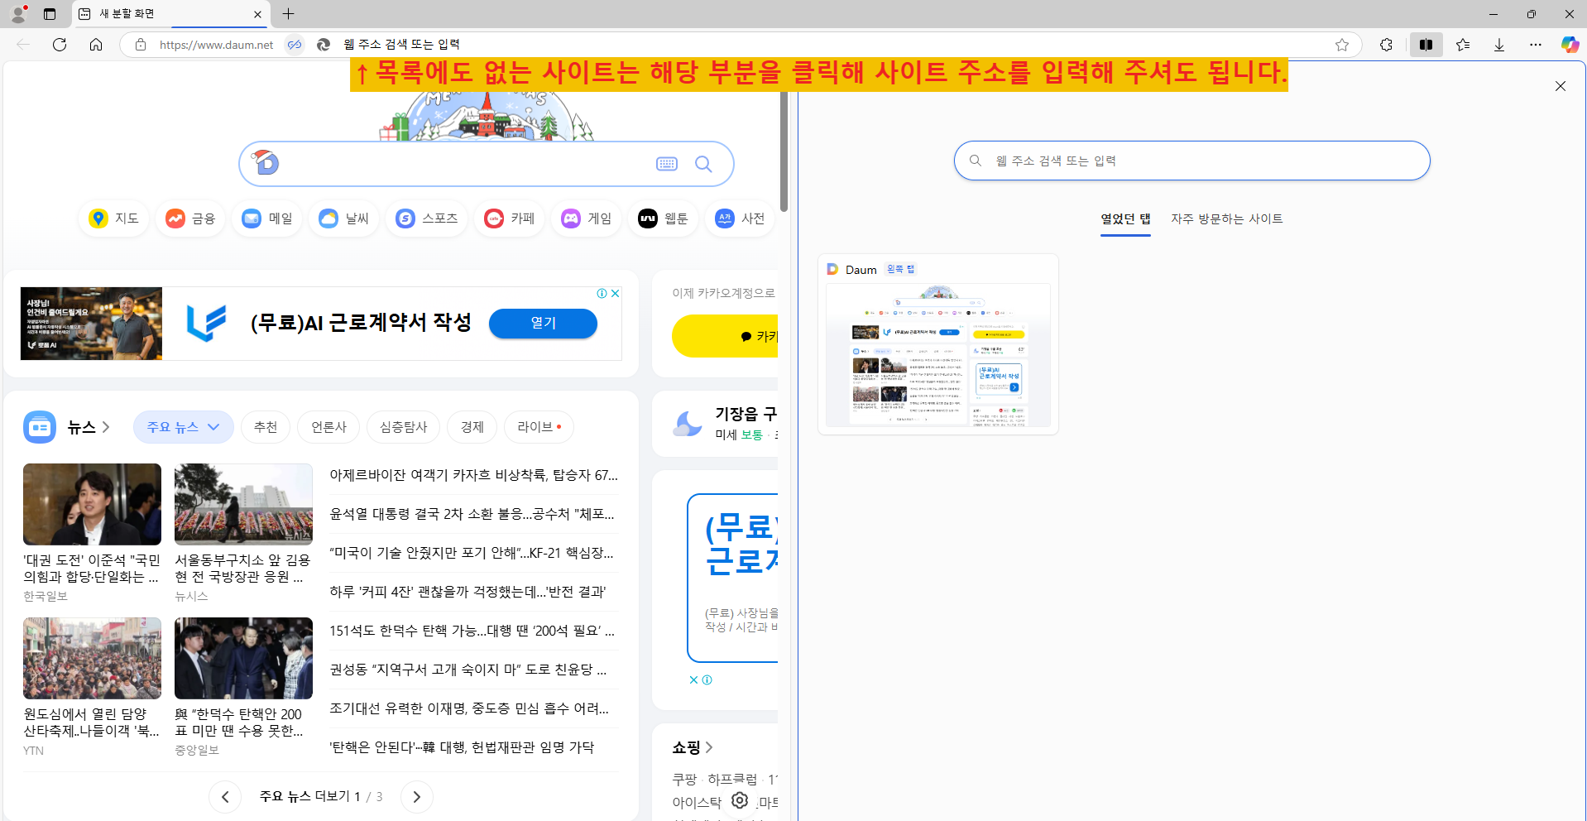Select the 라이브 news tab
The image size is (1587, 821).
pos(539,427)
